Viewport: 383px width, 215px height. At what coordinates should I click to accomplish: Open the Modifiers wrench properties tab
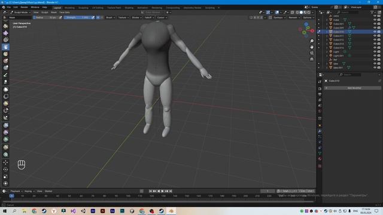tap(320, 131)
